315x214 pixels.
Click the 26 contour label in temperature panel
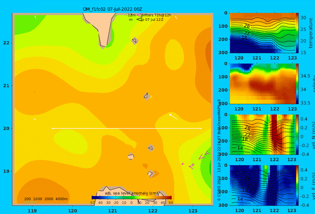tap(247, 26)
